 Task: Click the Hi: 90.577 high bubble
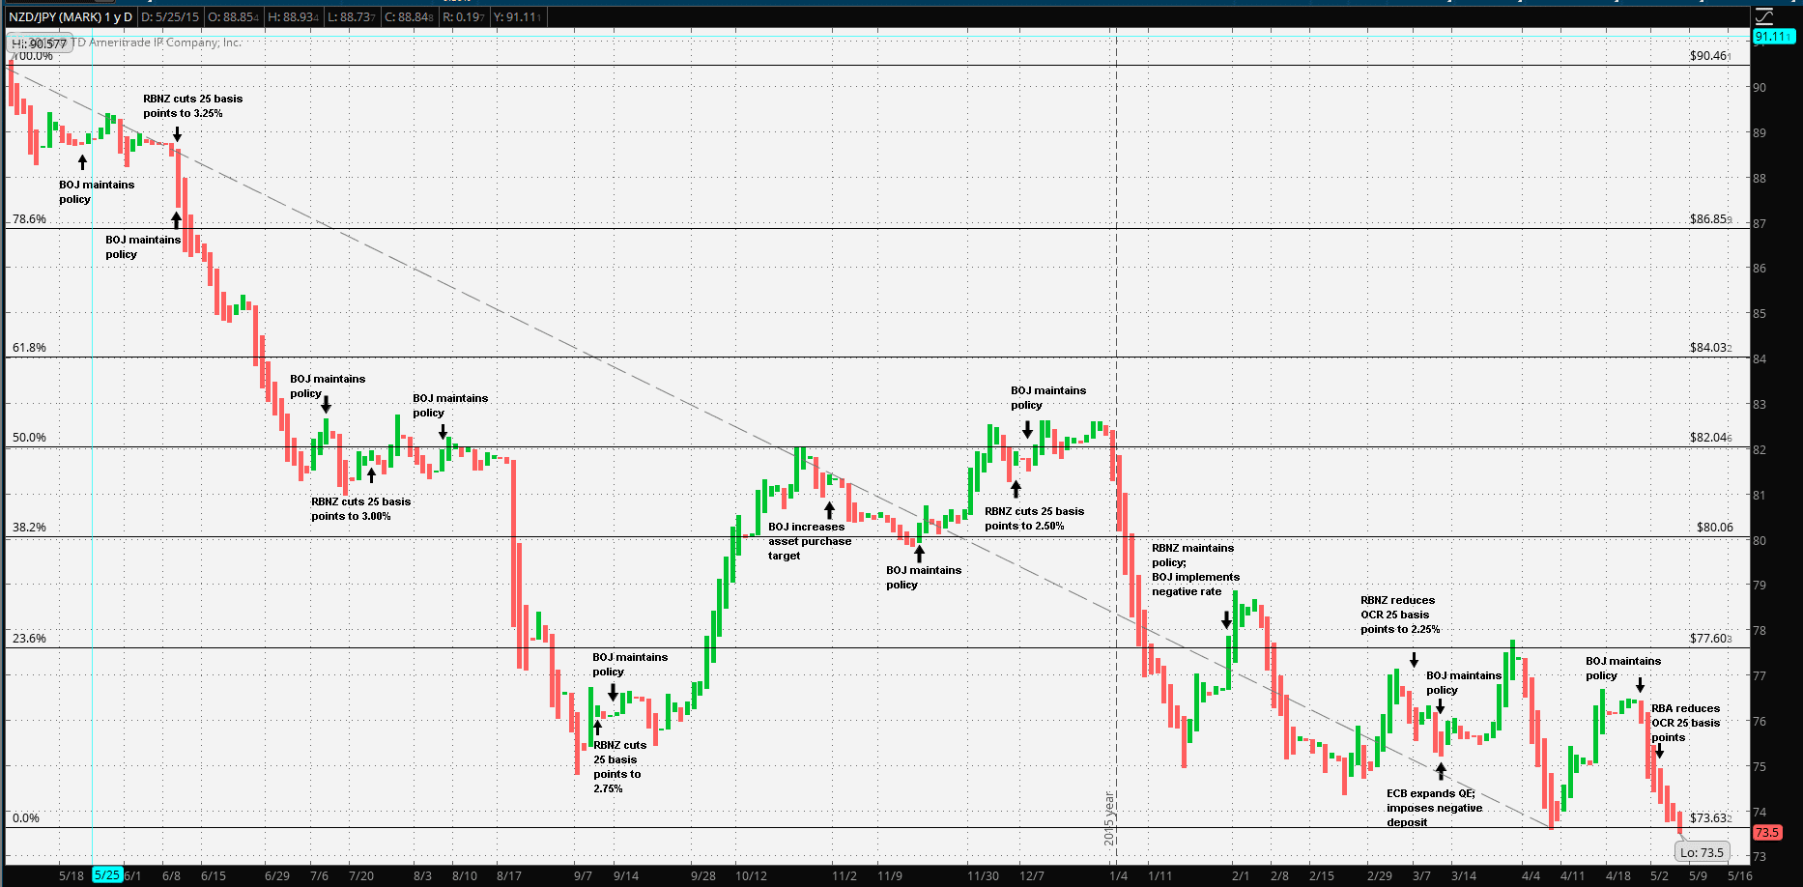[40, 43]
